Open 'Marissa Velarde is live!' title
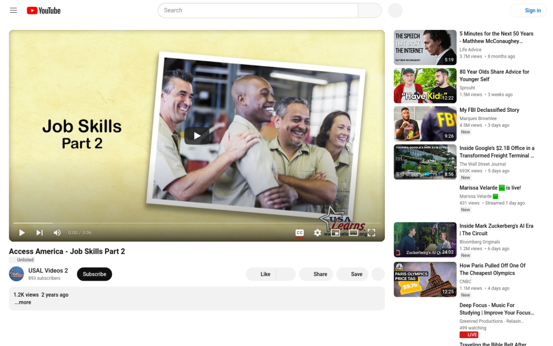This screenshot has height=346, width=553. [490, 188]
